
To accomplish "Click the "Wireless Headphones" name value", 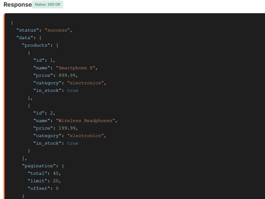I will [85, 121].
